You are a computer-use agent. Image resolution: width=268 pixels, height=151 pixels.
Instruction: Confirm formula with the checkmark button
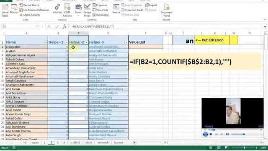click(x=57, y=26)
